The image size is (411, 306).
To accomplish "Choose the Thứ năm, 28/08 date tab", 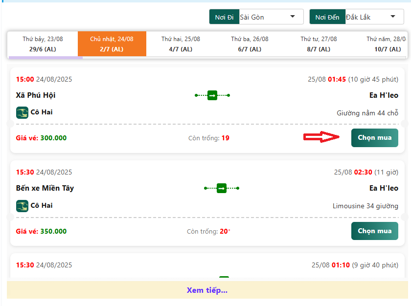I will [x=387, y=44].
